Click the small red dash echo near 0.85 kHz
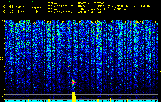 [x=73, y=64]
